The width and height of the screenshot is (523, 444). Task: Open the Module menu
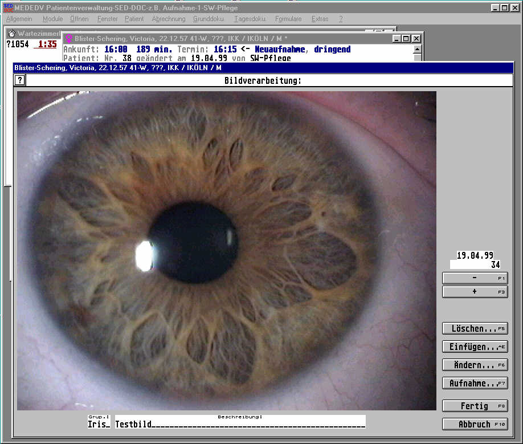tap(52, 19)
